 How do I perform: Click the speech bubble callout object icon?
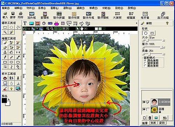point(69,23)
